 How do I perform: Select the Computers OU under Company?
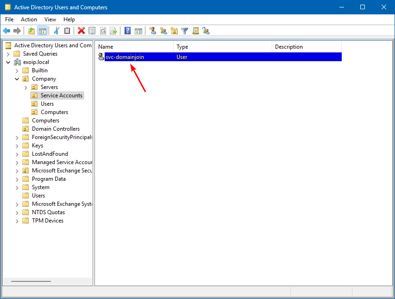[54, 112]
